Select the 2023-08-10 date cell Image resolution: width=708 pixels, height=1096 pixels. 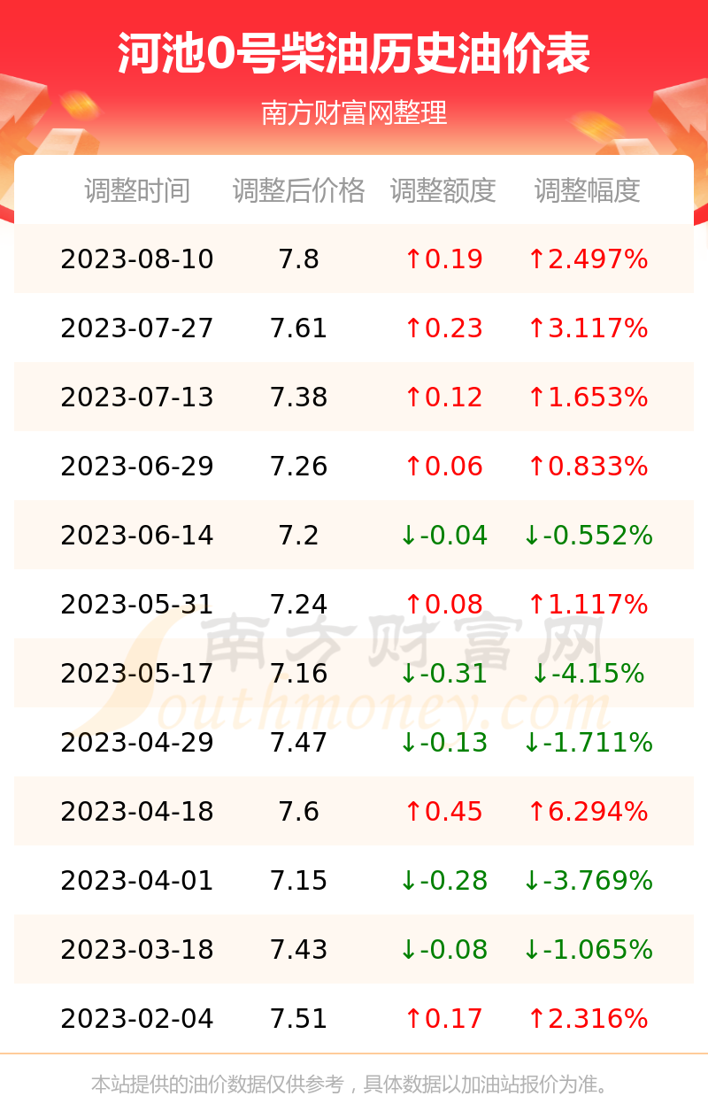coord(137,259)
